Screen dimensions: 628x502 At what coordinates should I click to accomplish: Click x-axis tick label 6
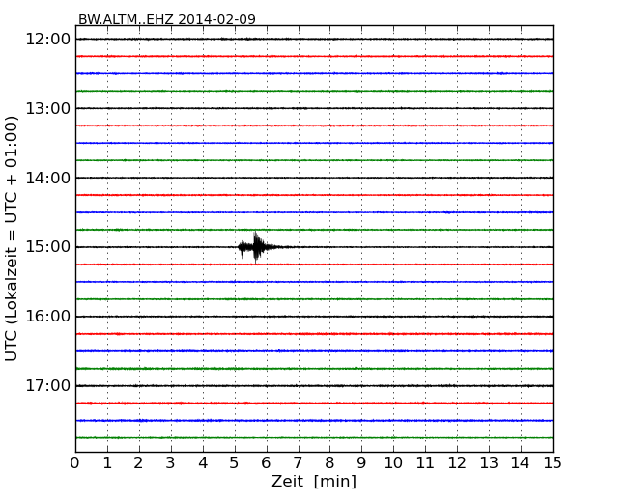point(266,462)
